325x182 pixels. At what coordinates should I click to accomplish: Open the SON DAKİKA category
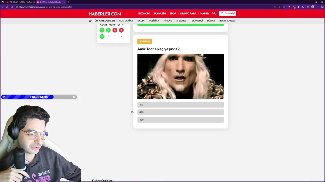click(x=126, y=21)
